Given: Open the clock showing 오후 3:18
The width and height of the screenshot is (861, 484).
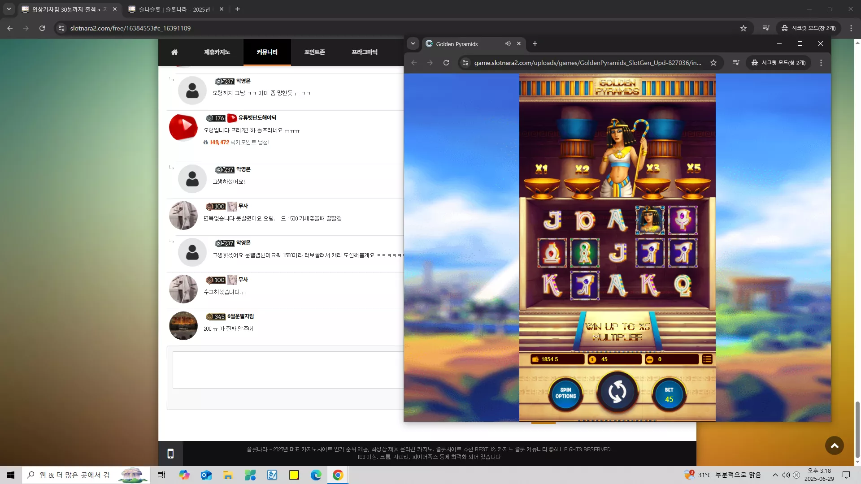Looking at the screenshot, I should click(819, 475).
